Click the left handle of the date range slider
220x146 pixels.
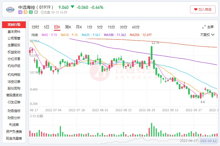(x=199, y=141)
